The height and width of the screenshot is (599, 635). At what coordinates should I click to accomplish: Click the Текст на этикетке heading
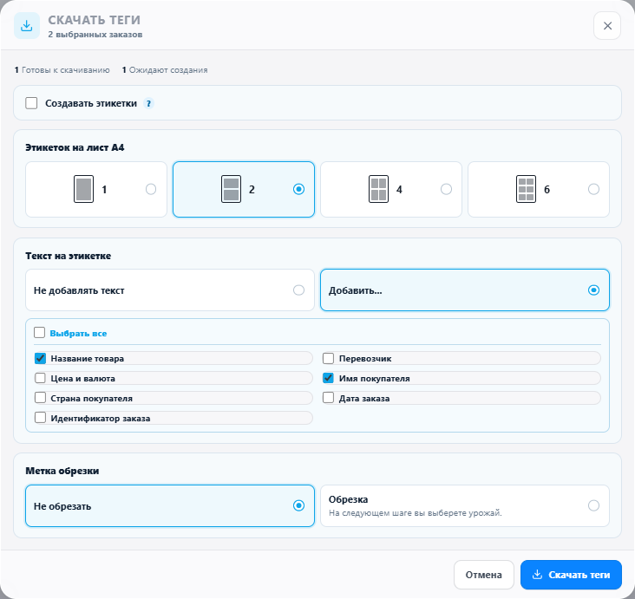(x=68, y=257)
